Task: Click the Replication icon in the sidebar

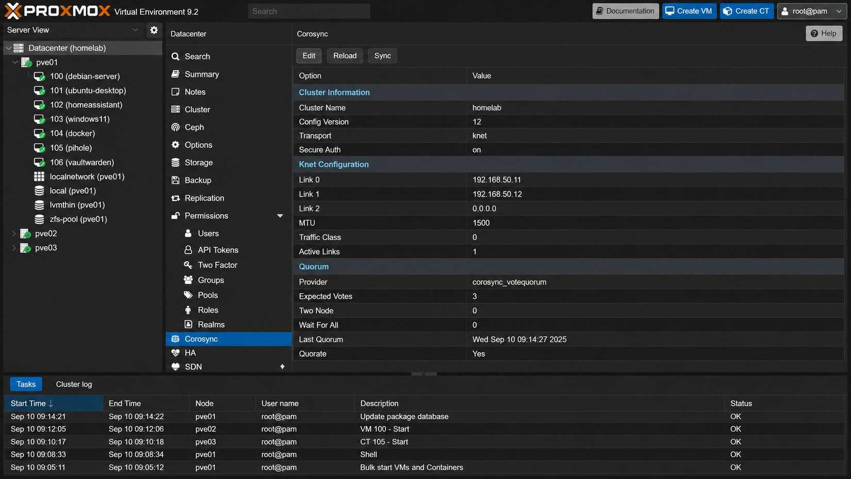Action: [x=175, y=198]
